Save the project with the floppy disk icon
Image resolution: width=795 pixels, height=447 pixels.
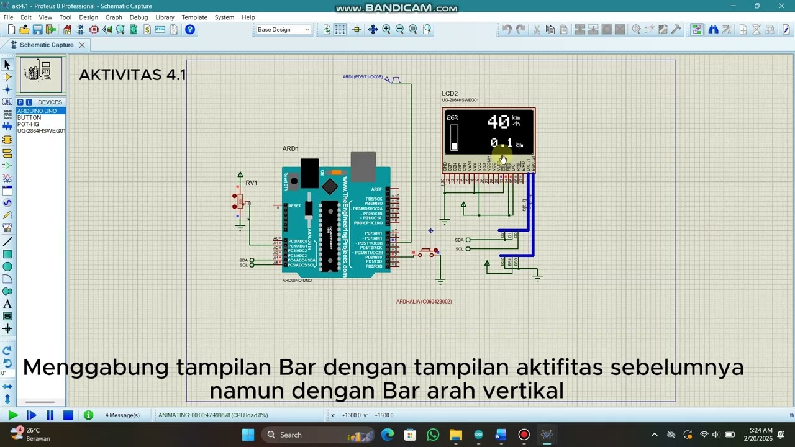click(37, 29)
